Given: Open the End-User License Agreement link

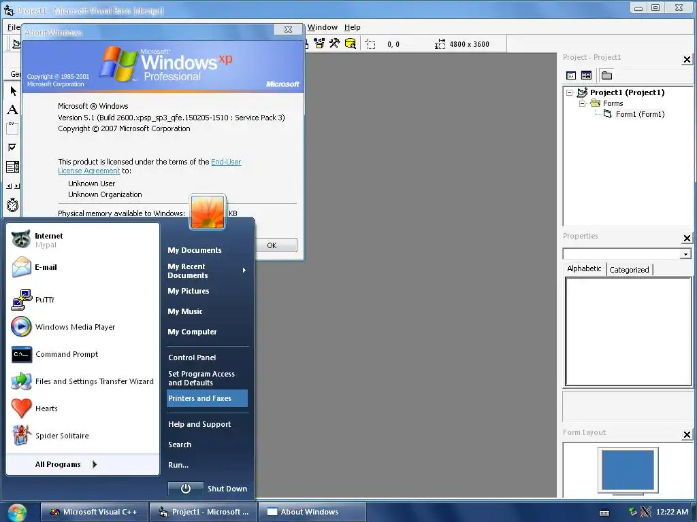Looking at the screenshot, I should click(226, 162).
